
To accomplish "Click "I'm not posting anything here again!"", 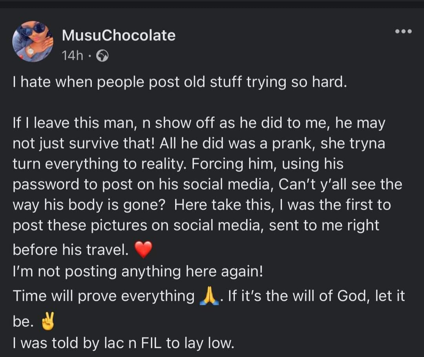I will [138, 271].
